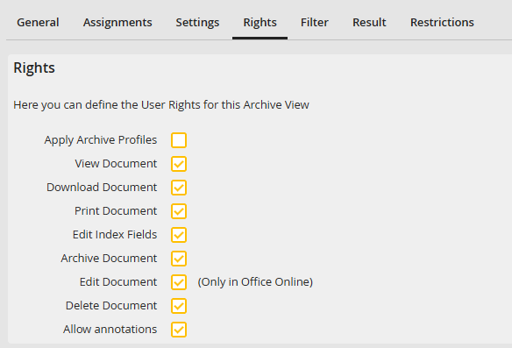512x348 pixels.
Task: Click the 'Apply Archive Profiles' label
Action: pyautogui.click(x=101, y=140)
